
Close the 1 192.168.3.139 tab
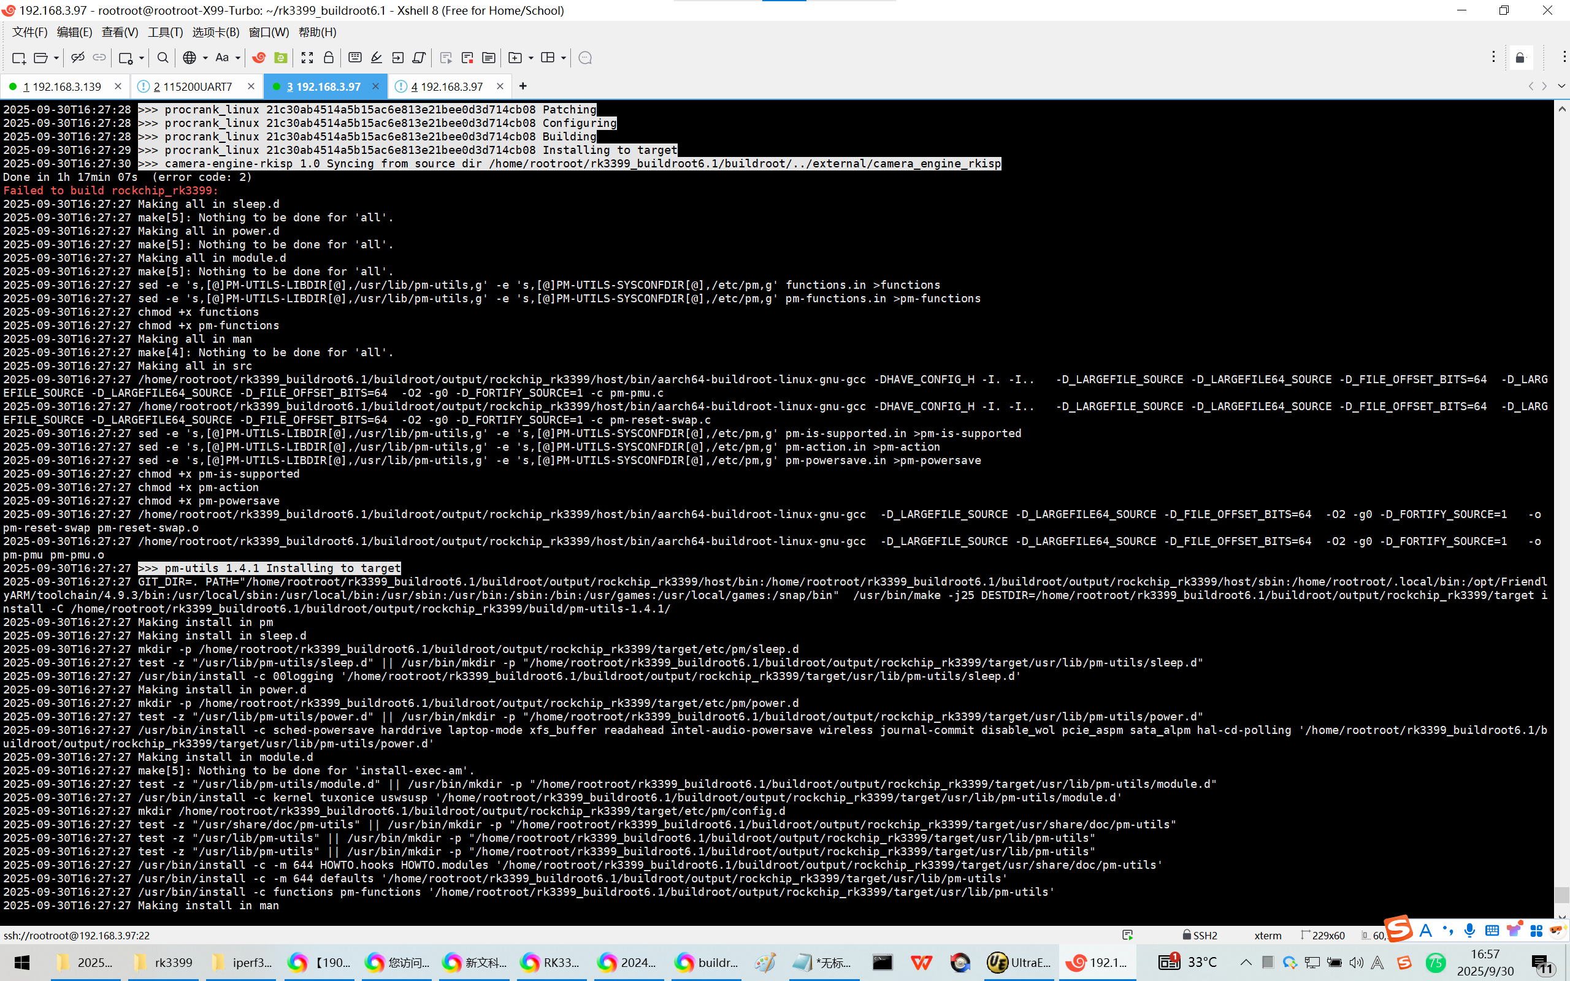117,86
